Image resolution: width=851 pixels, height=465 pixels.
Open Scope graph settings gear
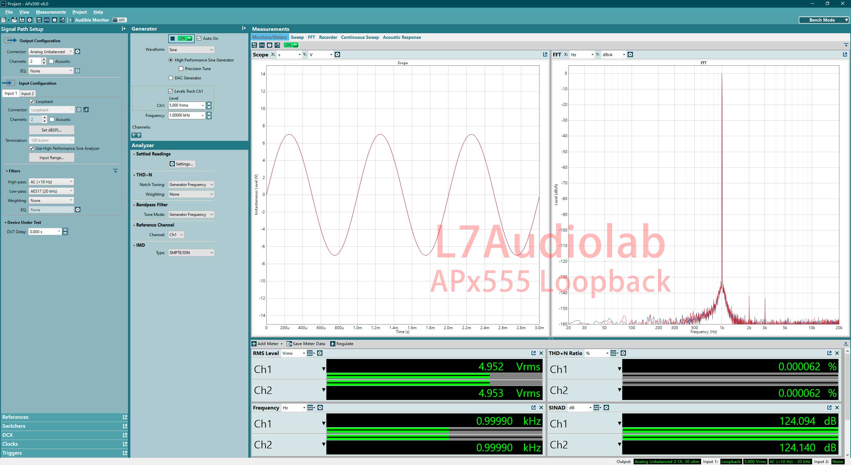337,54
